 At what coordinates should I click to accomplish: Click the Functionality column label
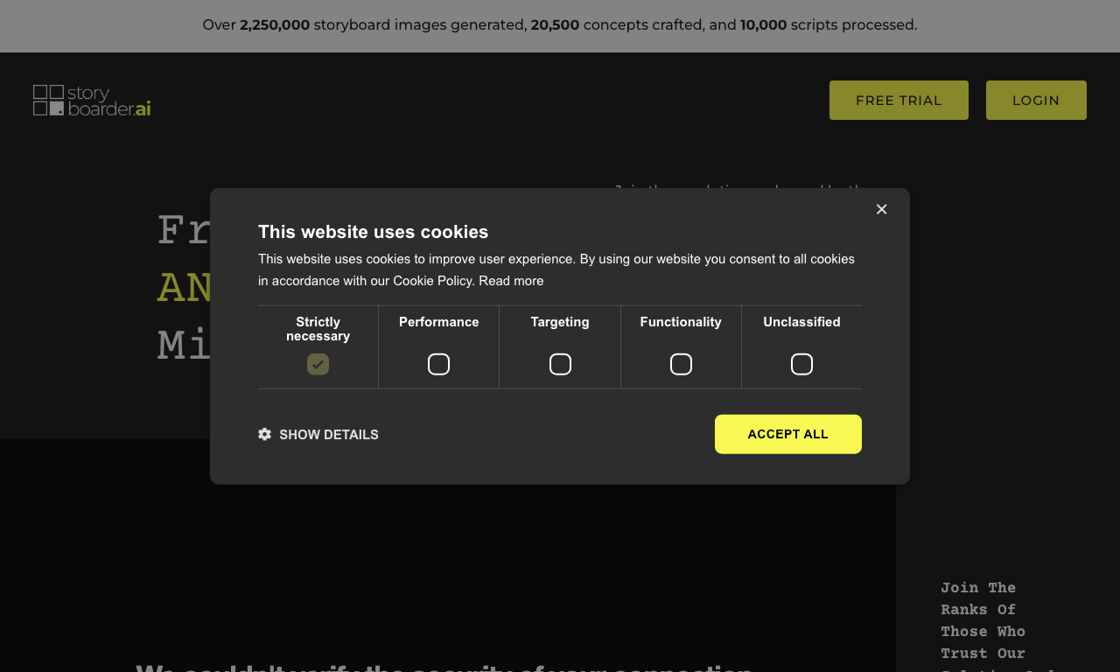click(x=681, y=322)
